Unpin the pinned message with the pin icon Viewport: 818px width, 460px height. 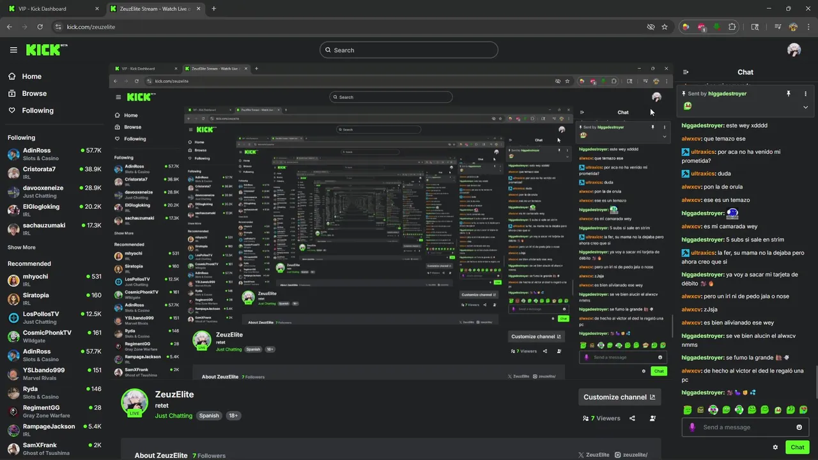788,93
